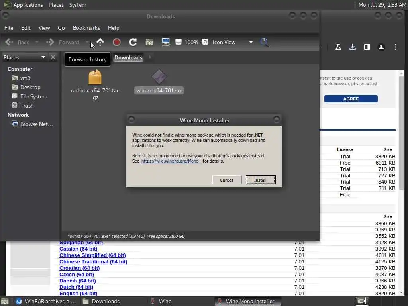This screenshot has width=408, height=306.
Task: Go Back in file manager toolbar
Action: click(x=17, y=42)
